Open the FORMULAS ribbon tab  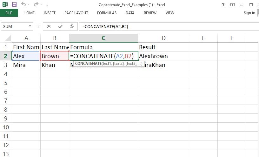(107, 13)
